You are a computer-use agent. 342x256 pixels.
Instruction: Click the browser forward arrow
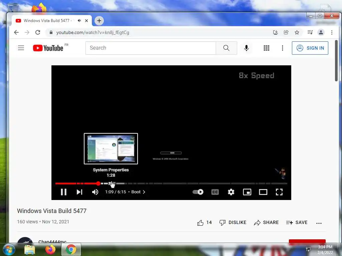(x=27, y=32)
